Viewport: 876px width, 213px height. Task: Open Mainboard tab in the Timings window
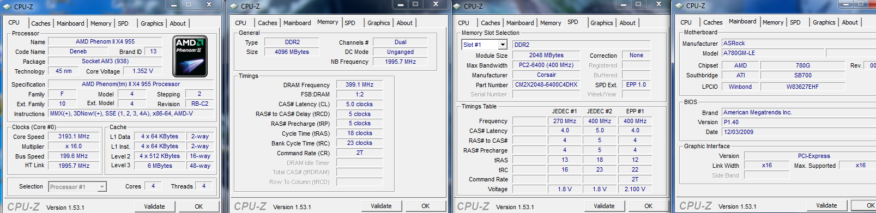297,23
